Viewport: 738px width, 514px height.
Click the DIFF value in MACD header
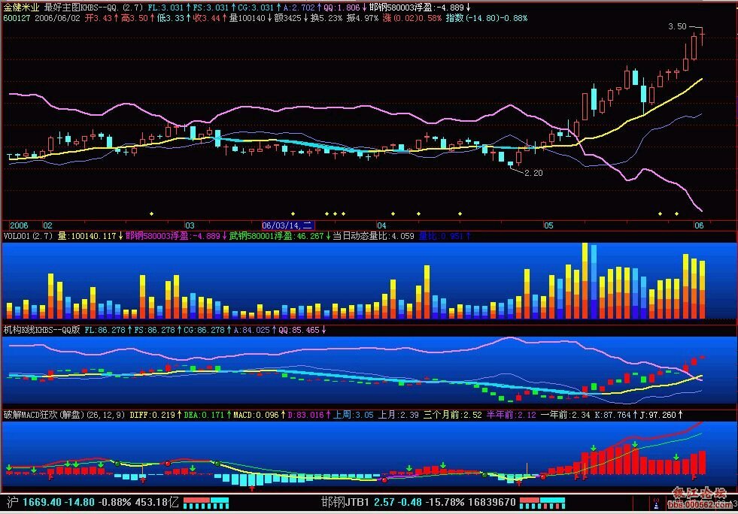coord(150,414)
